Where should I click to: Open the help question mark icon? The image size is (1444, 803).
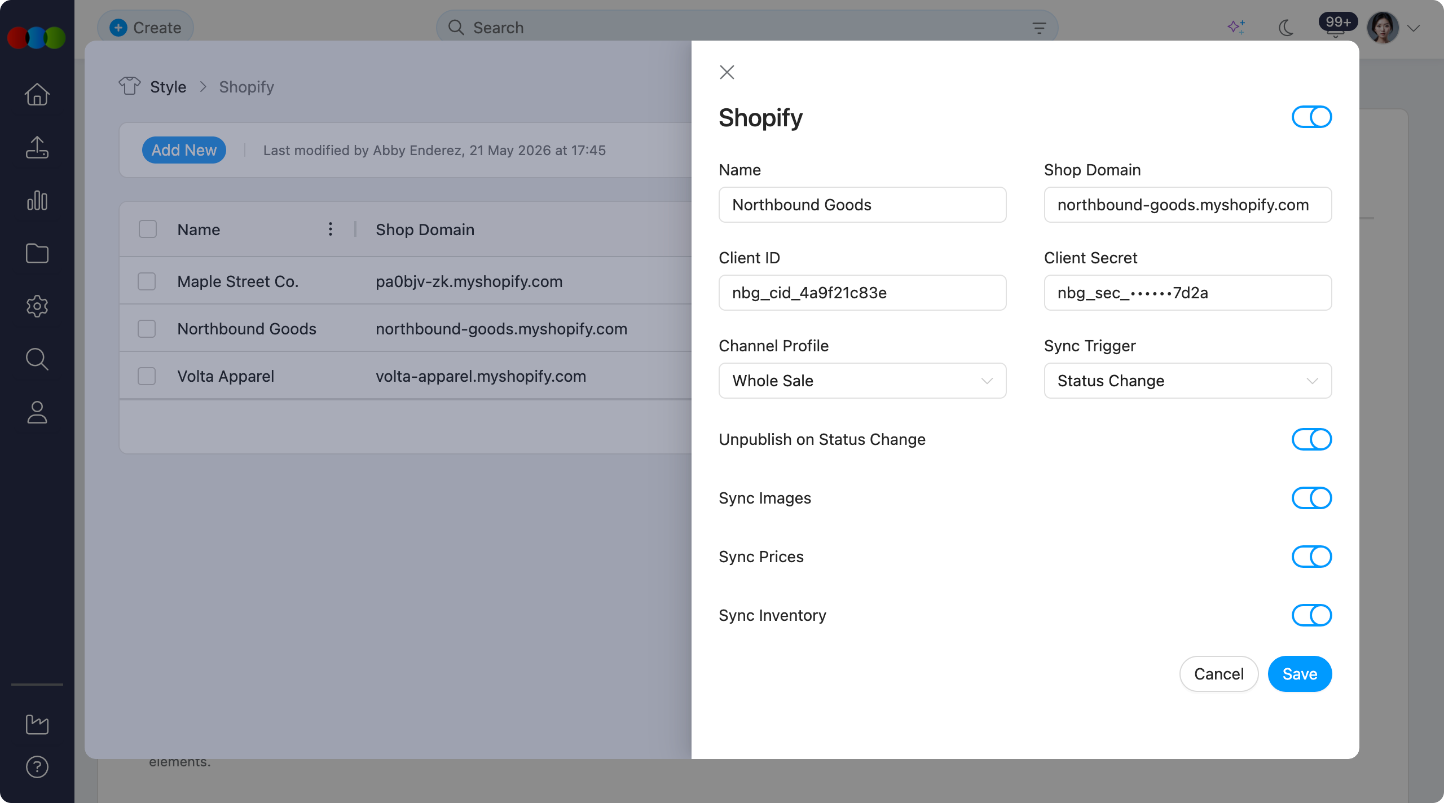[x=37, y=767]
